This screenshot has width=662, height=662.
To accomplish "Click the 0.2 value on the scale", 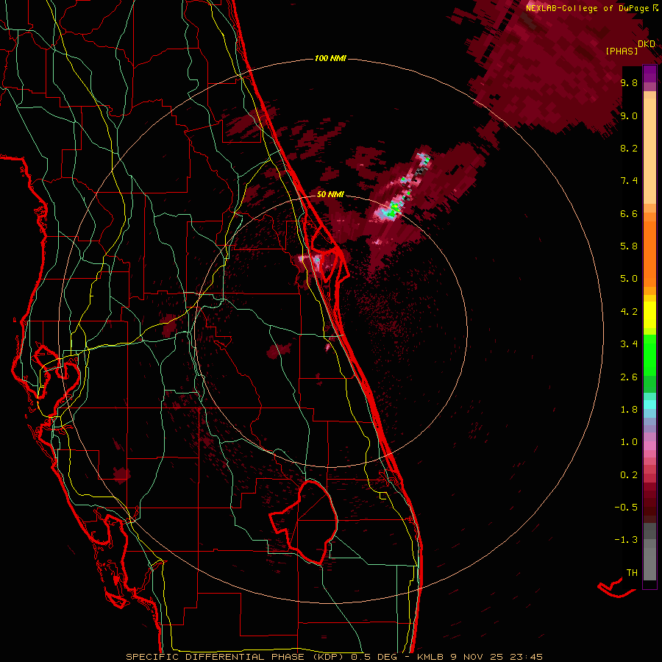I will pos(629,475).
